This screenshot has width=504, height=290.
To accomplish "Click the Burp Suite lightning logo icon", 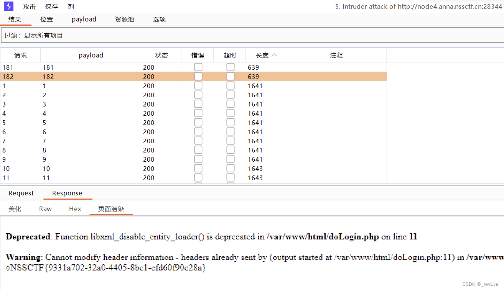I will coord(8,6).
